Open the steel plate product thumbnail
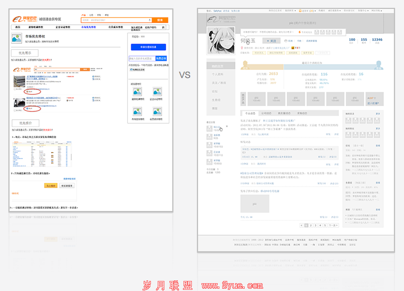The height and width of the screenshot is (291, 404). (x=19, y=81)
